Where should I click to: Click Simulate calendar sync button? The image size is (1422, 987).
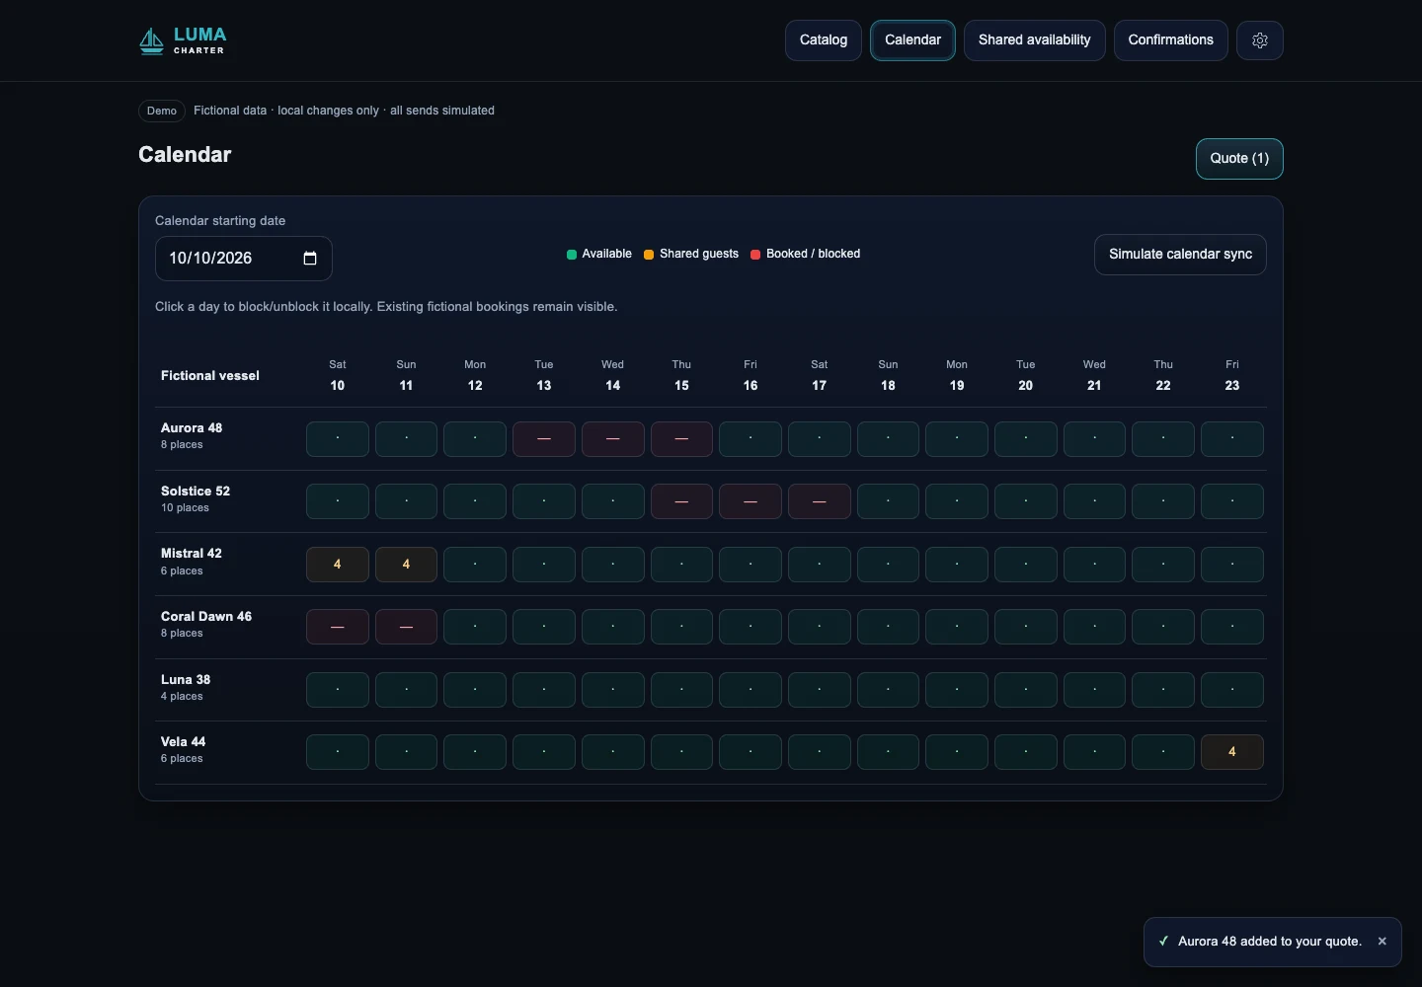(x=1180, y=255)
